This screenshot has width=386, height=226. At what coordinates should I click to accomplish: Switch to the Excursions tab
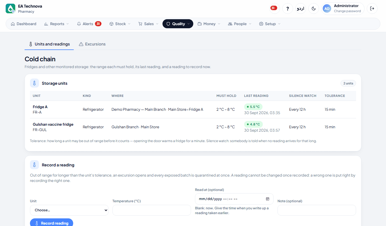tap(92, 44)
